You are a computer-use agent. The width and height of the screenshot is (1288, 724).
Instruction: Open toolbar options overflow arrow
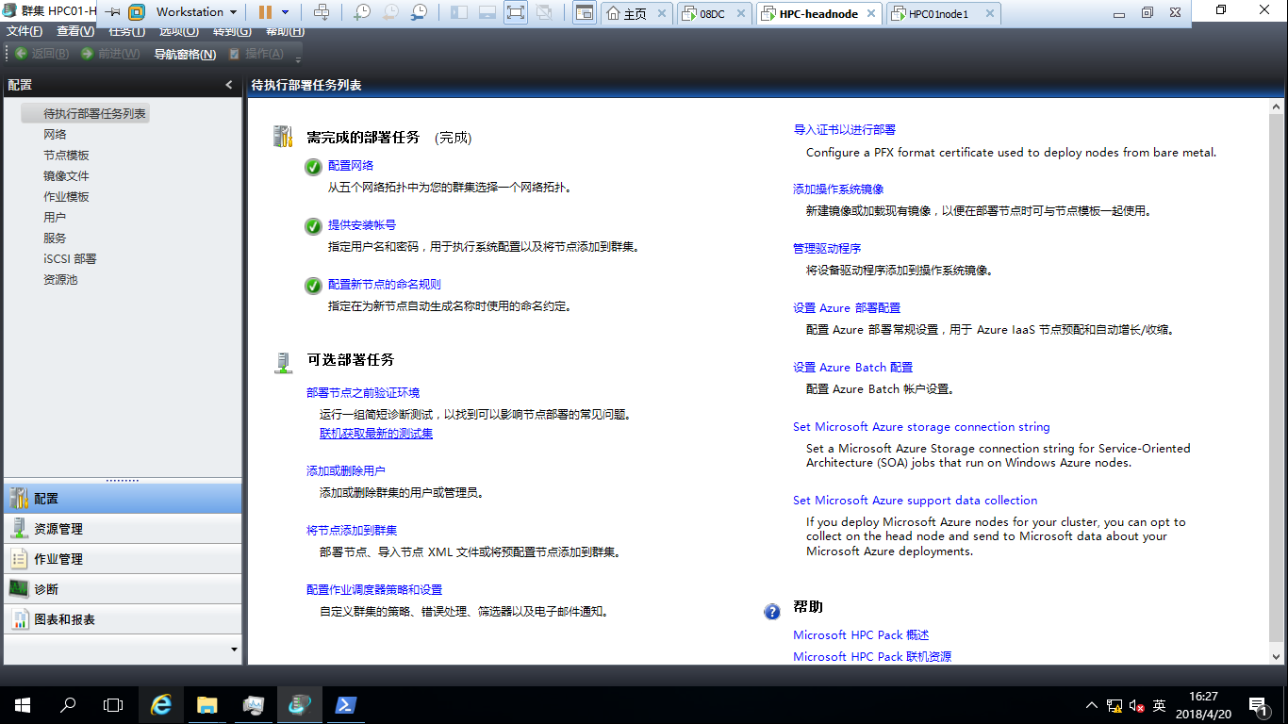(x=298, y=58)
